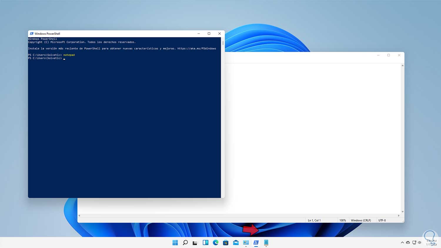441x248 pixels.
Task: Click the https://aka.ms/PSWindows URL text
Action: pyautogui.click(x=197, y=48)
